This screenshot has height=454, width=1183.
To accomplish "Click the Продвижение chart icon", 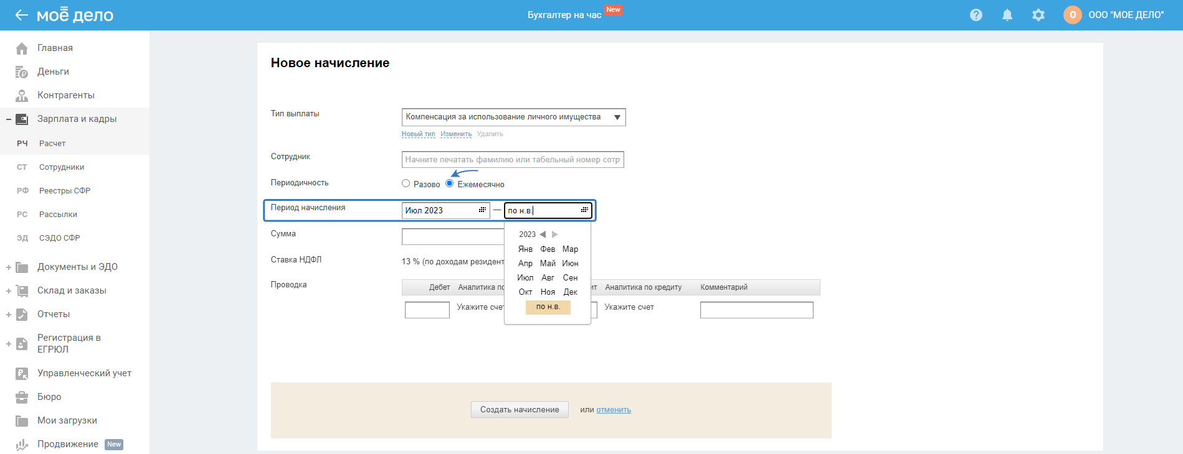I will coord(22,445).
